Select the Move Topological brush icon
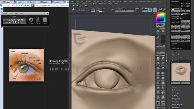The height and width of the screenshot is (109, 194). 163,78
